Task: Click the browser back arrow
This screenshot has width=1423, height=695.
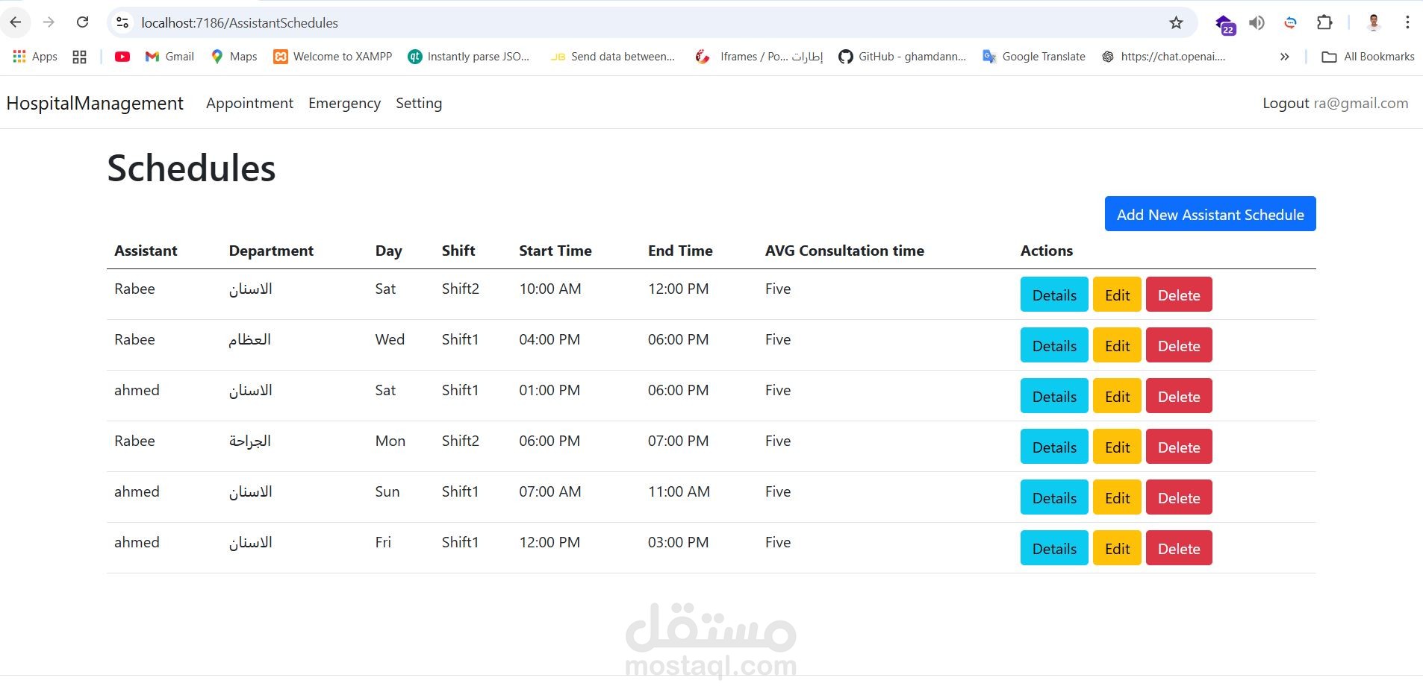Action: (16, 22)
